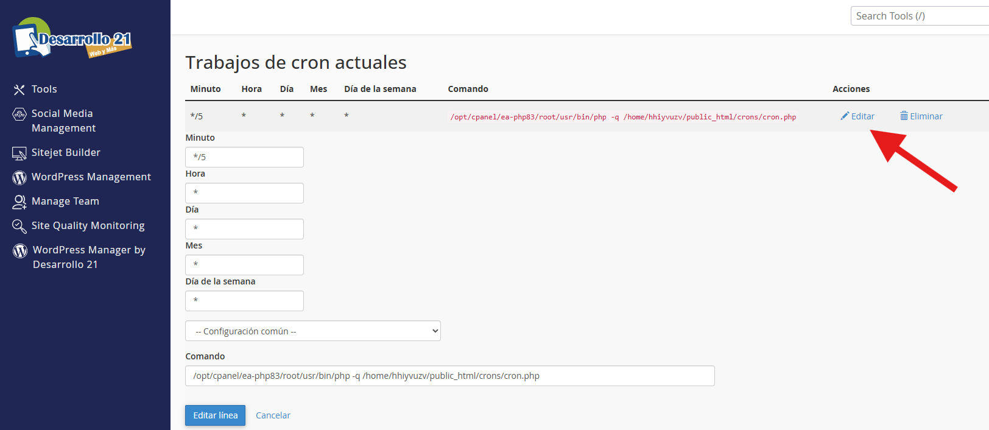Screen dimensions: 989x430
Task: Go to Manage Team in sidebar
Action: pyautogui.click(x=65, y=201)
